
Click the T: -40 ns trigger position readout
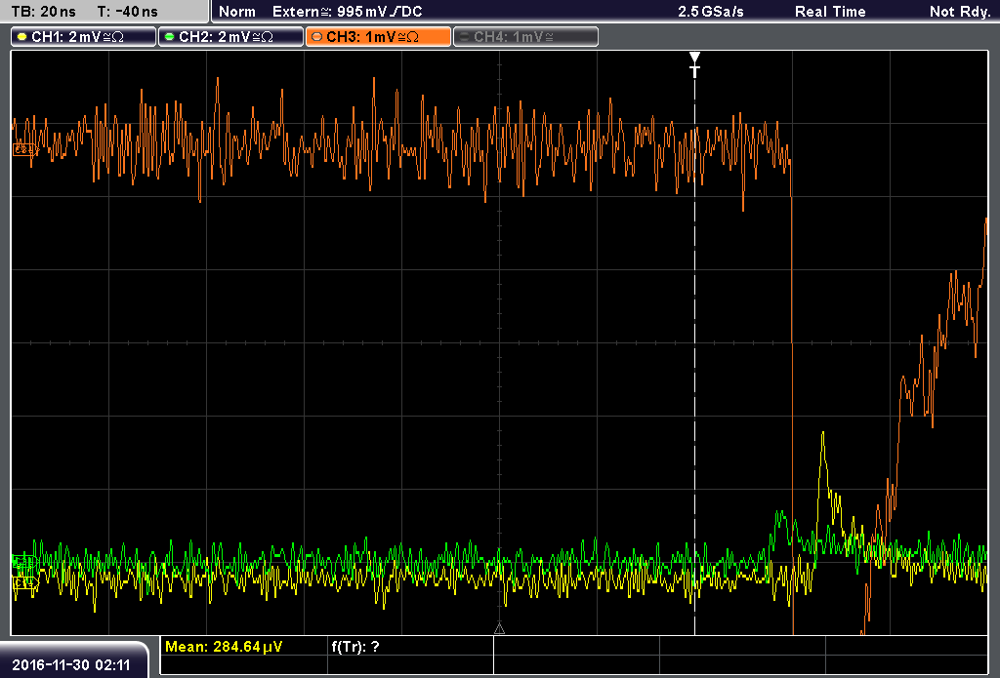tap(128, 12)
